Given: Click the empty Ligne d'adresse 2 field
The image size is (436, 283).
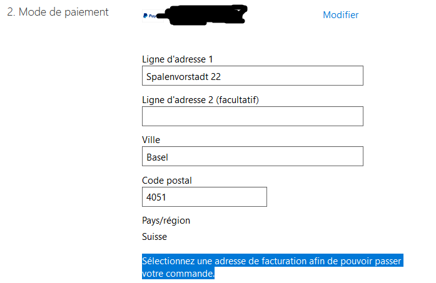Looking at the screenshot, I should (x=253, y=116).
